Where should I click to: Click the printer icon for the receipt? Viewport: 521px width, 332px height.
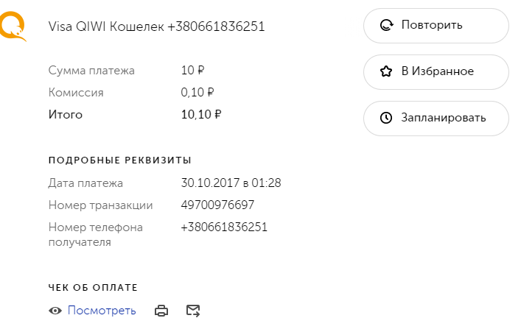pos(161,311)
